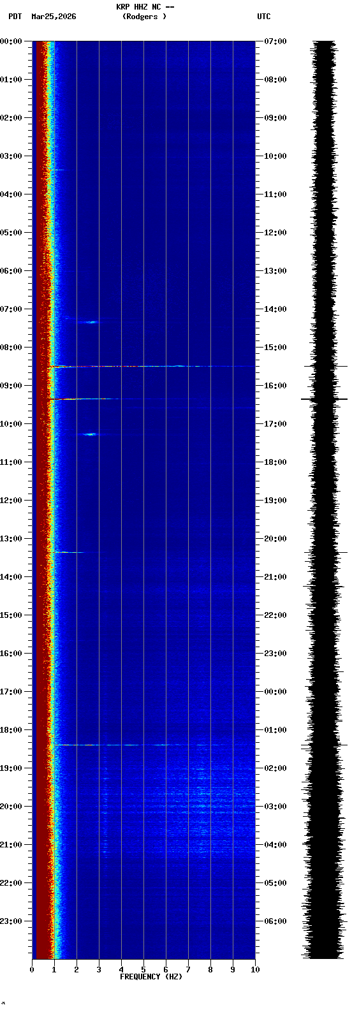Click the '03:00' PDT time label

pyautogui.click(x=11, y=156)
